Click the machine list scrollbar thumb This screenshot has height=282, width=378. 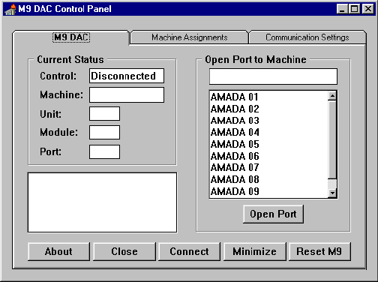click(x=332, y=139)
